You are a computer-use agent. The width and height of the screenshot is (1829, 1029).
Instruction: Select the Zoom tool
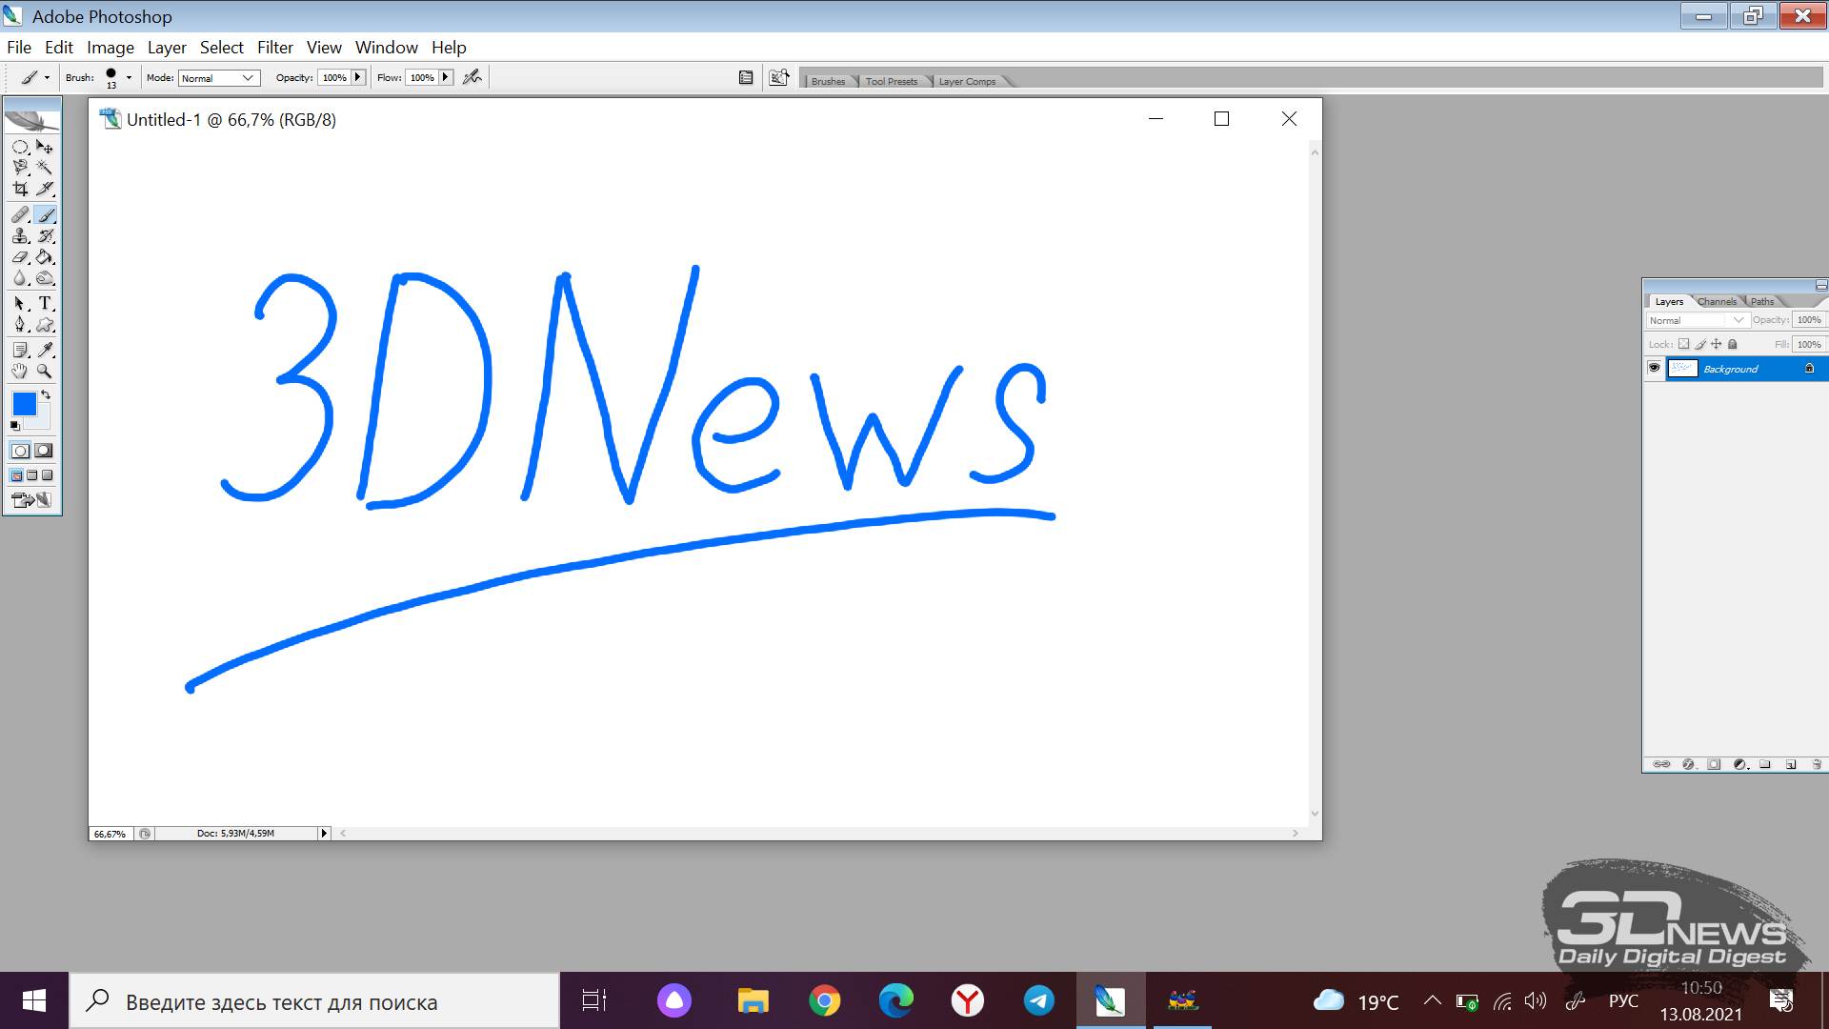(45, 371)
